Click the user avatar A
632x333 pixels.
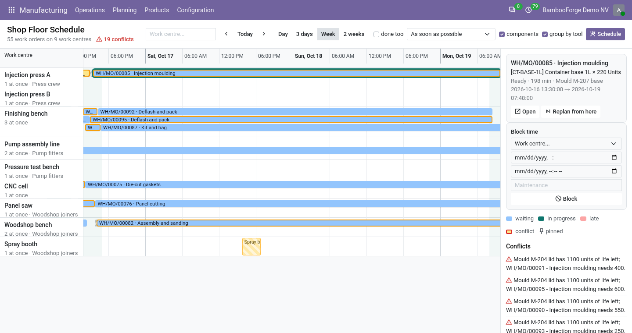[x=619, y=10]
